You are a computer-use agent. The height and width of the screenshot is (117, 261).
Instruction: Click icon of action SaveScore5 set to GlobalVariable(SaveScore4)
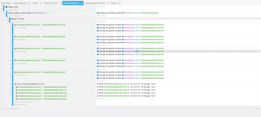(98, 28)
